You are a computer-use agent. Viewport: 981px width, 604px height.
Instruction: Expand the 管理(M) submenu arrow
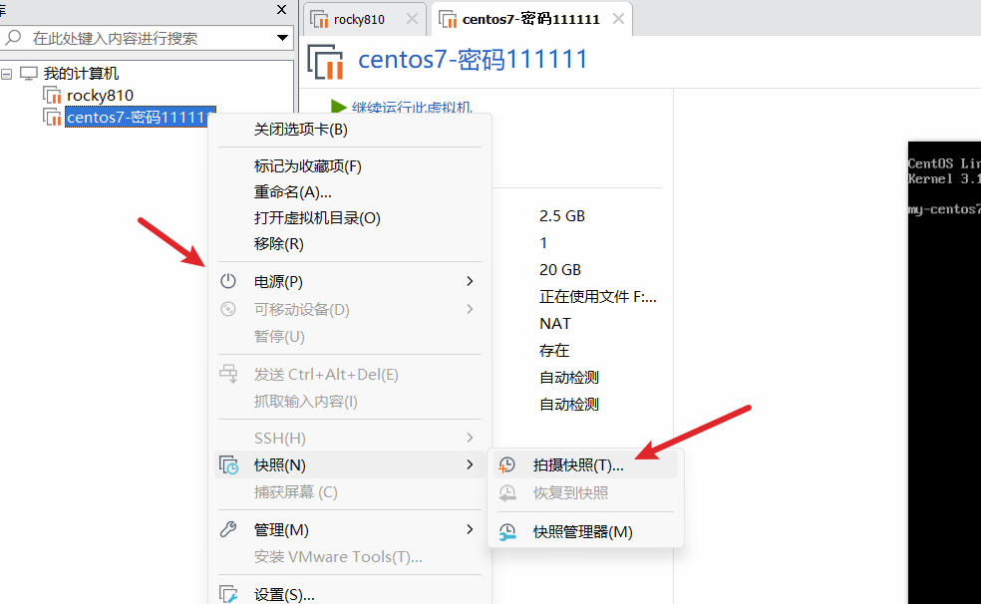(470, 529)
